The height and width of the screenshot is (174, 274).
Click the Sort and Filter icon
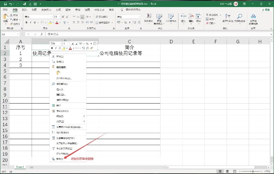pyautogui.click(x=228, y=16)
